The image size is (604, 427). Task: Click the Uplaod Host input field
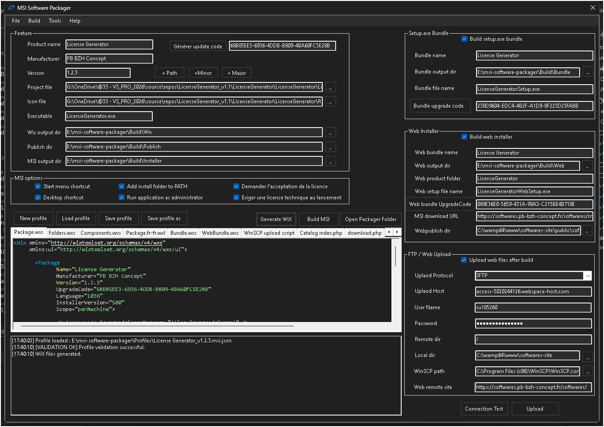533,291
